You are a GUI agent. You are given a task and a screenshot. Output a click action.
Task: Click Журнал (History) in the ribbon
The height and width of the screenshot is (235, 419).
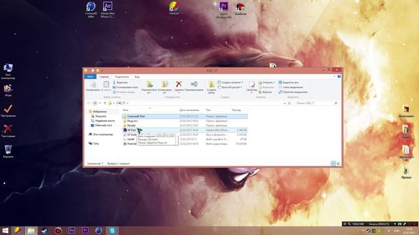[x=265, y=92]
